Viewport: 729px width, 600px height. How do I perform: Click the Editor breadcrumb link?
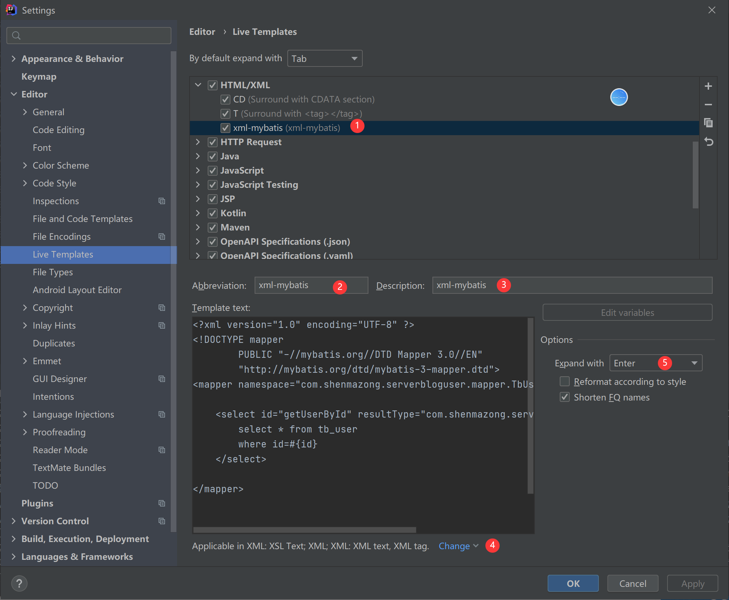coord(202,32)
